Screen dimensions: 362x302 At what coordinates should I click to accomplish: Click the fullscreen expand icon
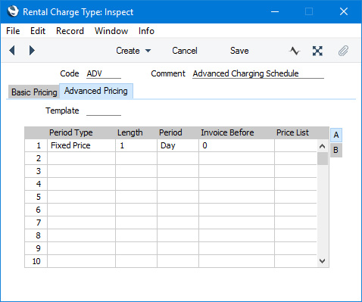click(x=317, y=51)
